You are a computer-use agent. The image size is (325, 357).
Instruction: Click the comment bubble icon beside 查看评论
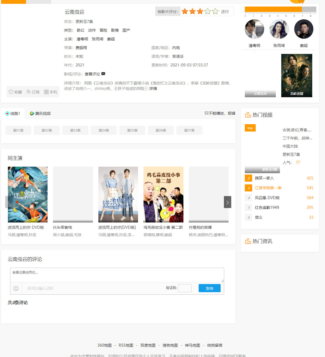[x=103, y=74]
